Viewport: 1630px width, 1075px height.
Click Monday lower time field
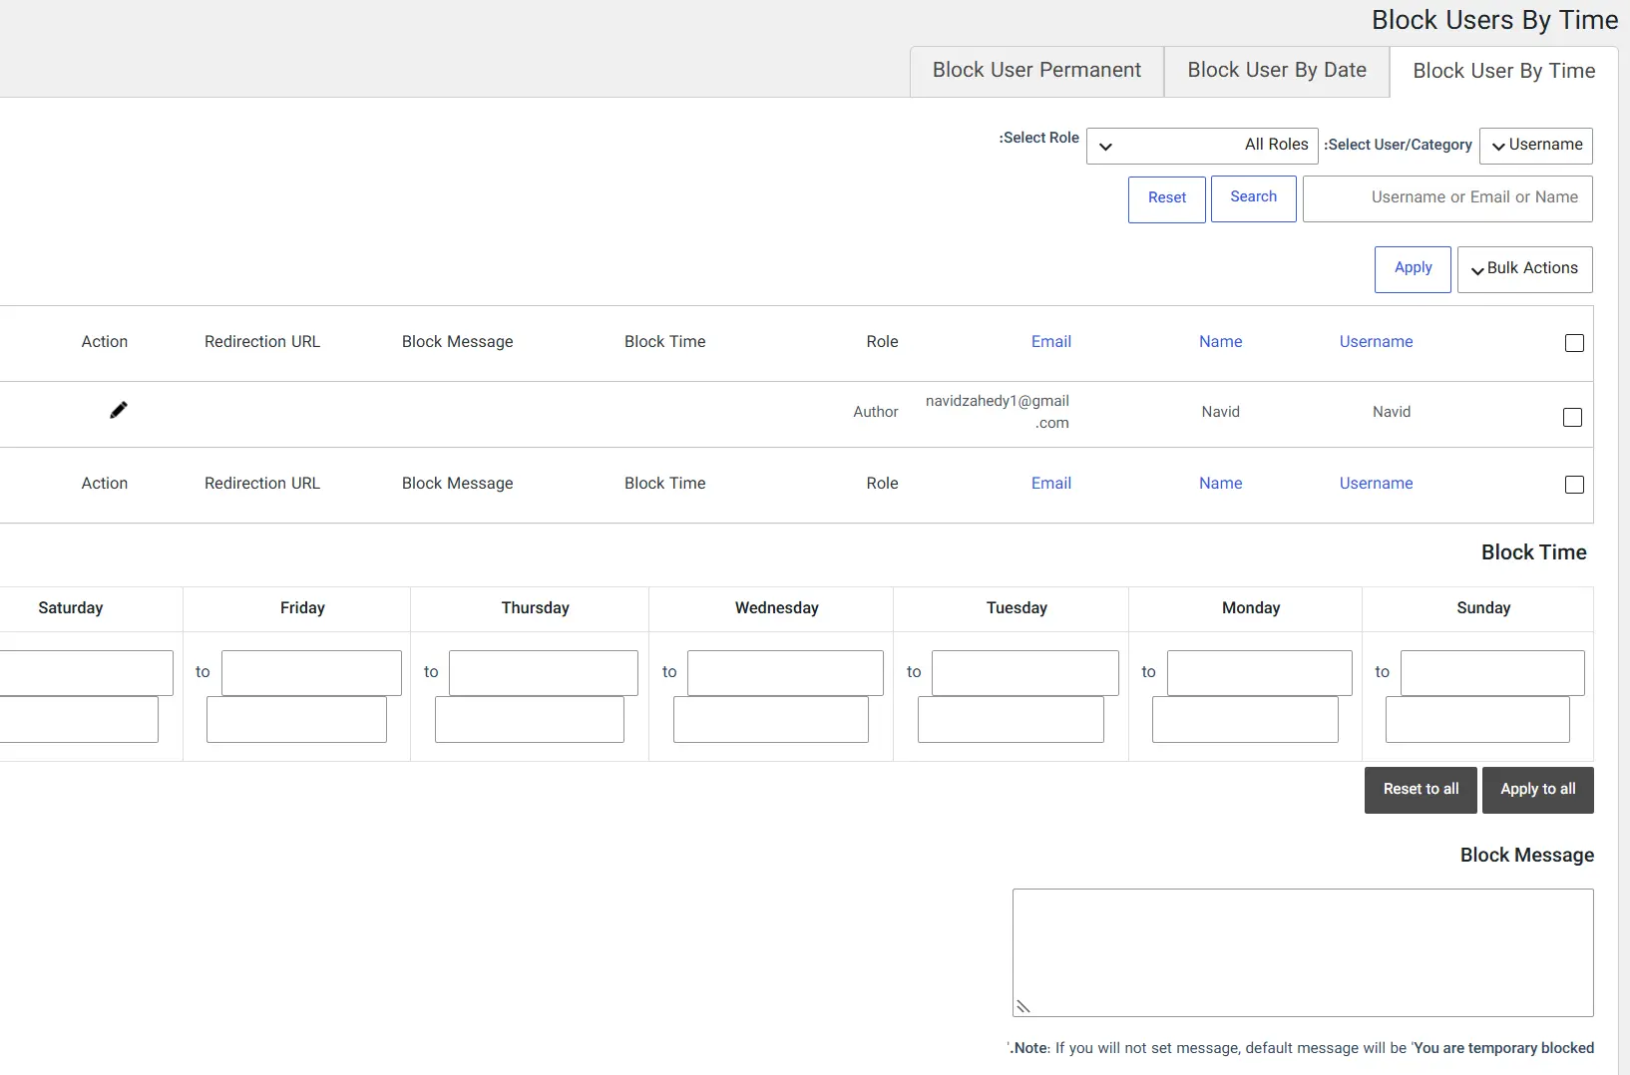1245,719
